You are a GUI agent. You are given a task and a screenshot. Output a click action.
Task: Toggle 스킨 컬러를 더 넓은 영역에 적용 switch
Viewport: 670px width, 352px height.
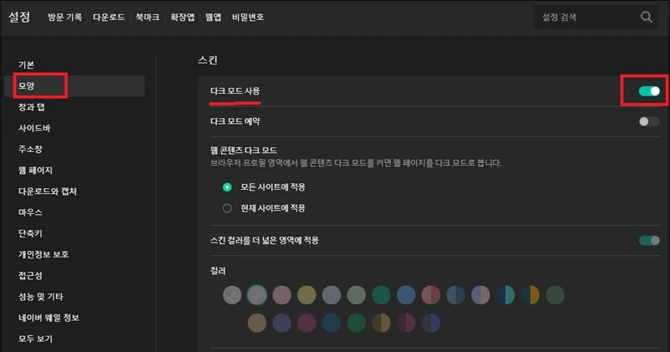[x=649, y=240]
